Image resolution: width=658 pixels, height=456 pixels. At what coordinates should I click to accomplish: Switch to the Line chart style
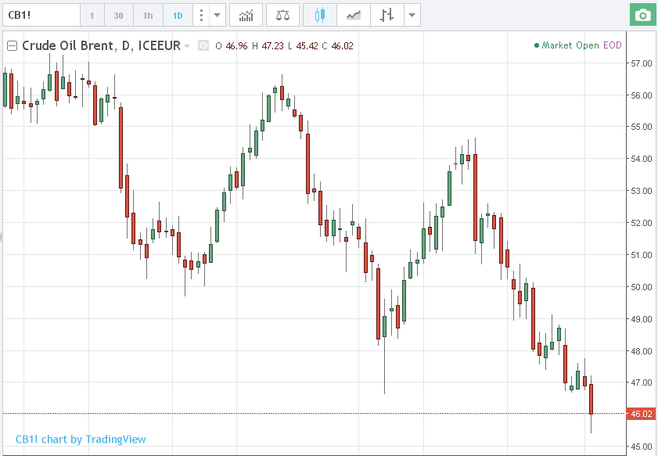pyautogui.click(x=354, y=15)
